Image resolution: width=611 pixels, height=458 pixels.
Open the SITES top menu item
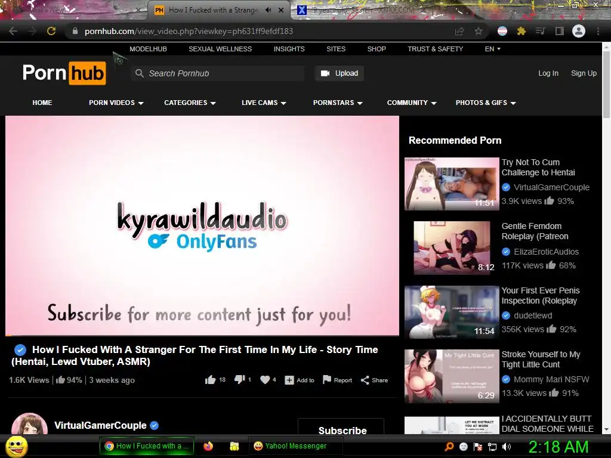[x=336, y=49]
